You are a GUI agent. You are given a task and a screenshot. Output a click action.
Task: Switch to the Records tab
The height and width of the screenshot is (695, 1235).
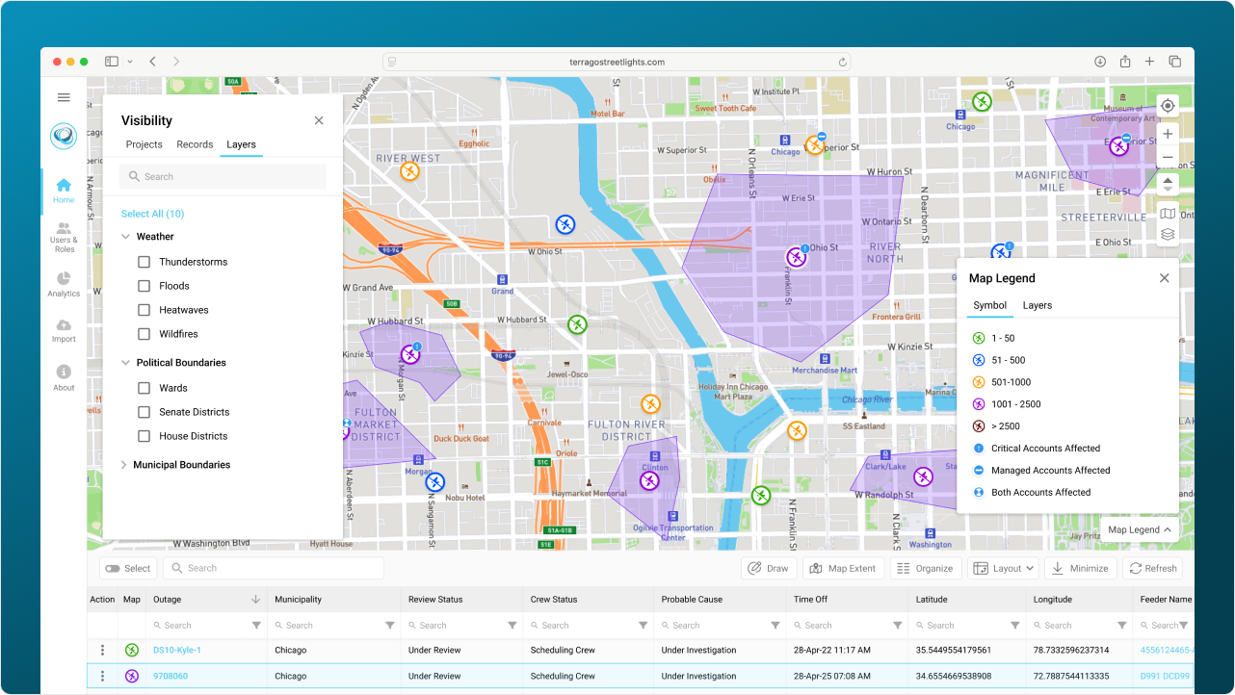point(195,144)
